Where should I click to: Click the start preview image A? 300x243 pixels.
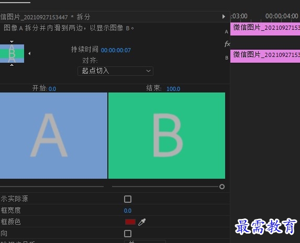click(x=53, y=136)
